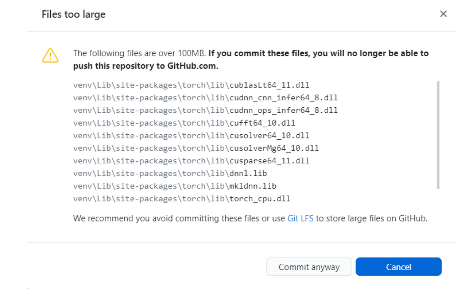Select the cudnn_cnn_infer64_8.dll file entry
The image size is (473, 289).
tap(205, 98)
